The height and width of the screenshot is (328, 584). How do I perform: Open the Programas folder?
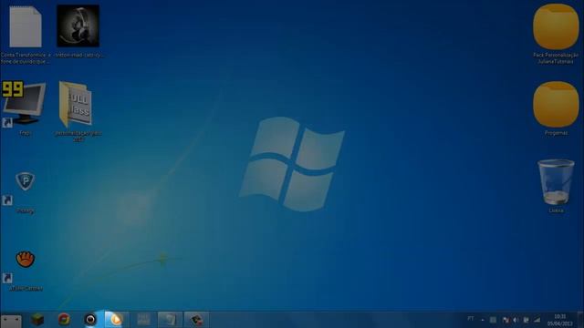click(x=556, y=105)
